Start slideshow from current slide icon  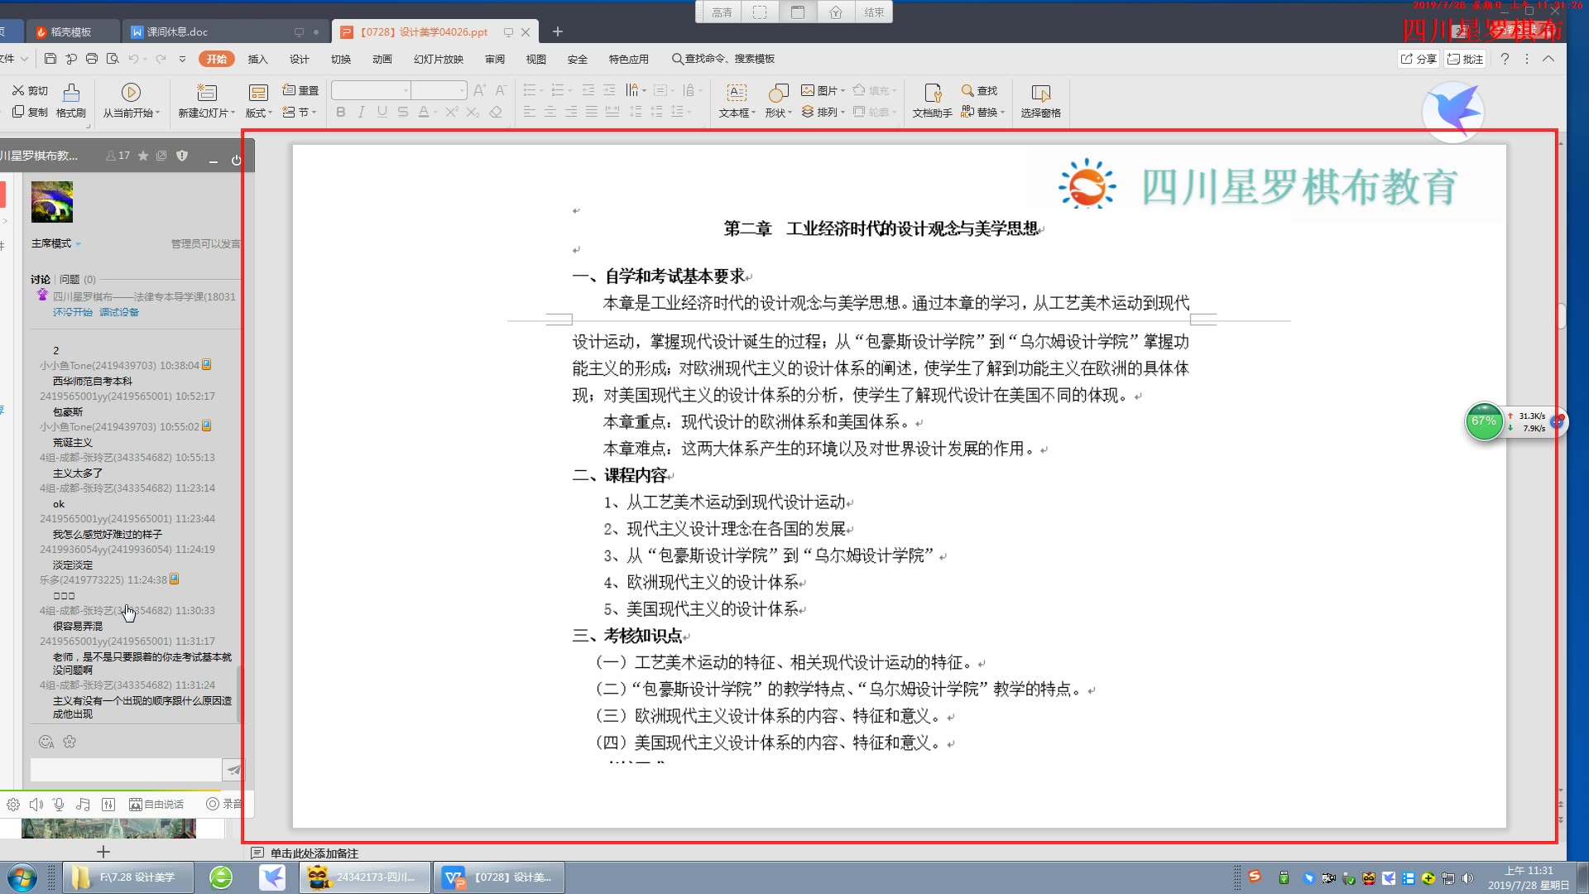[x=131, y=93]
